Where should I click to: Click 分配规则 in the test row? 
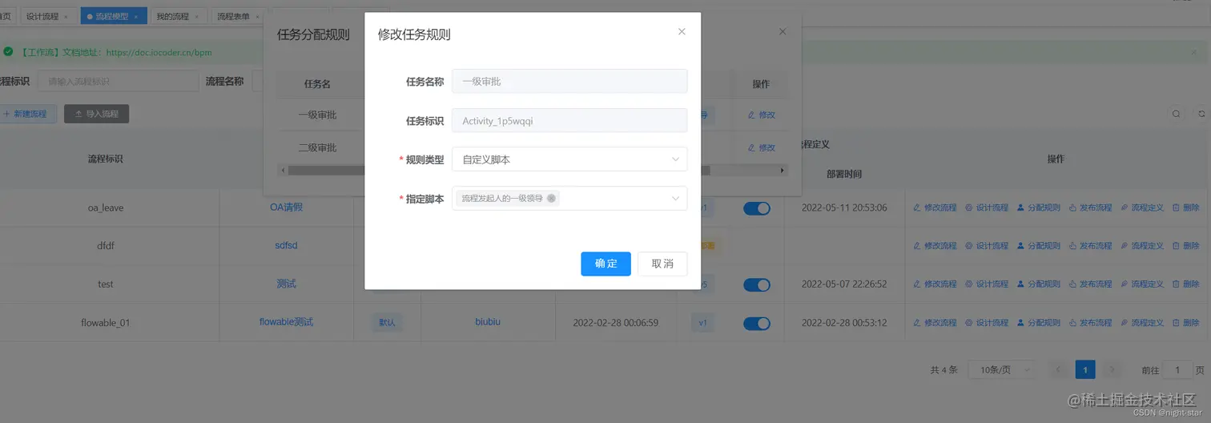pos(1038,284)
